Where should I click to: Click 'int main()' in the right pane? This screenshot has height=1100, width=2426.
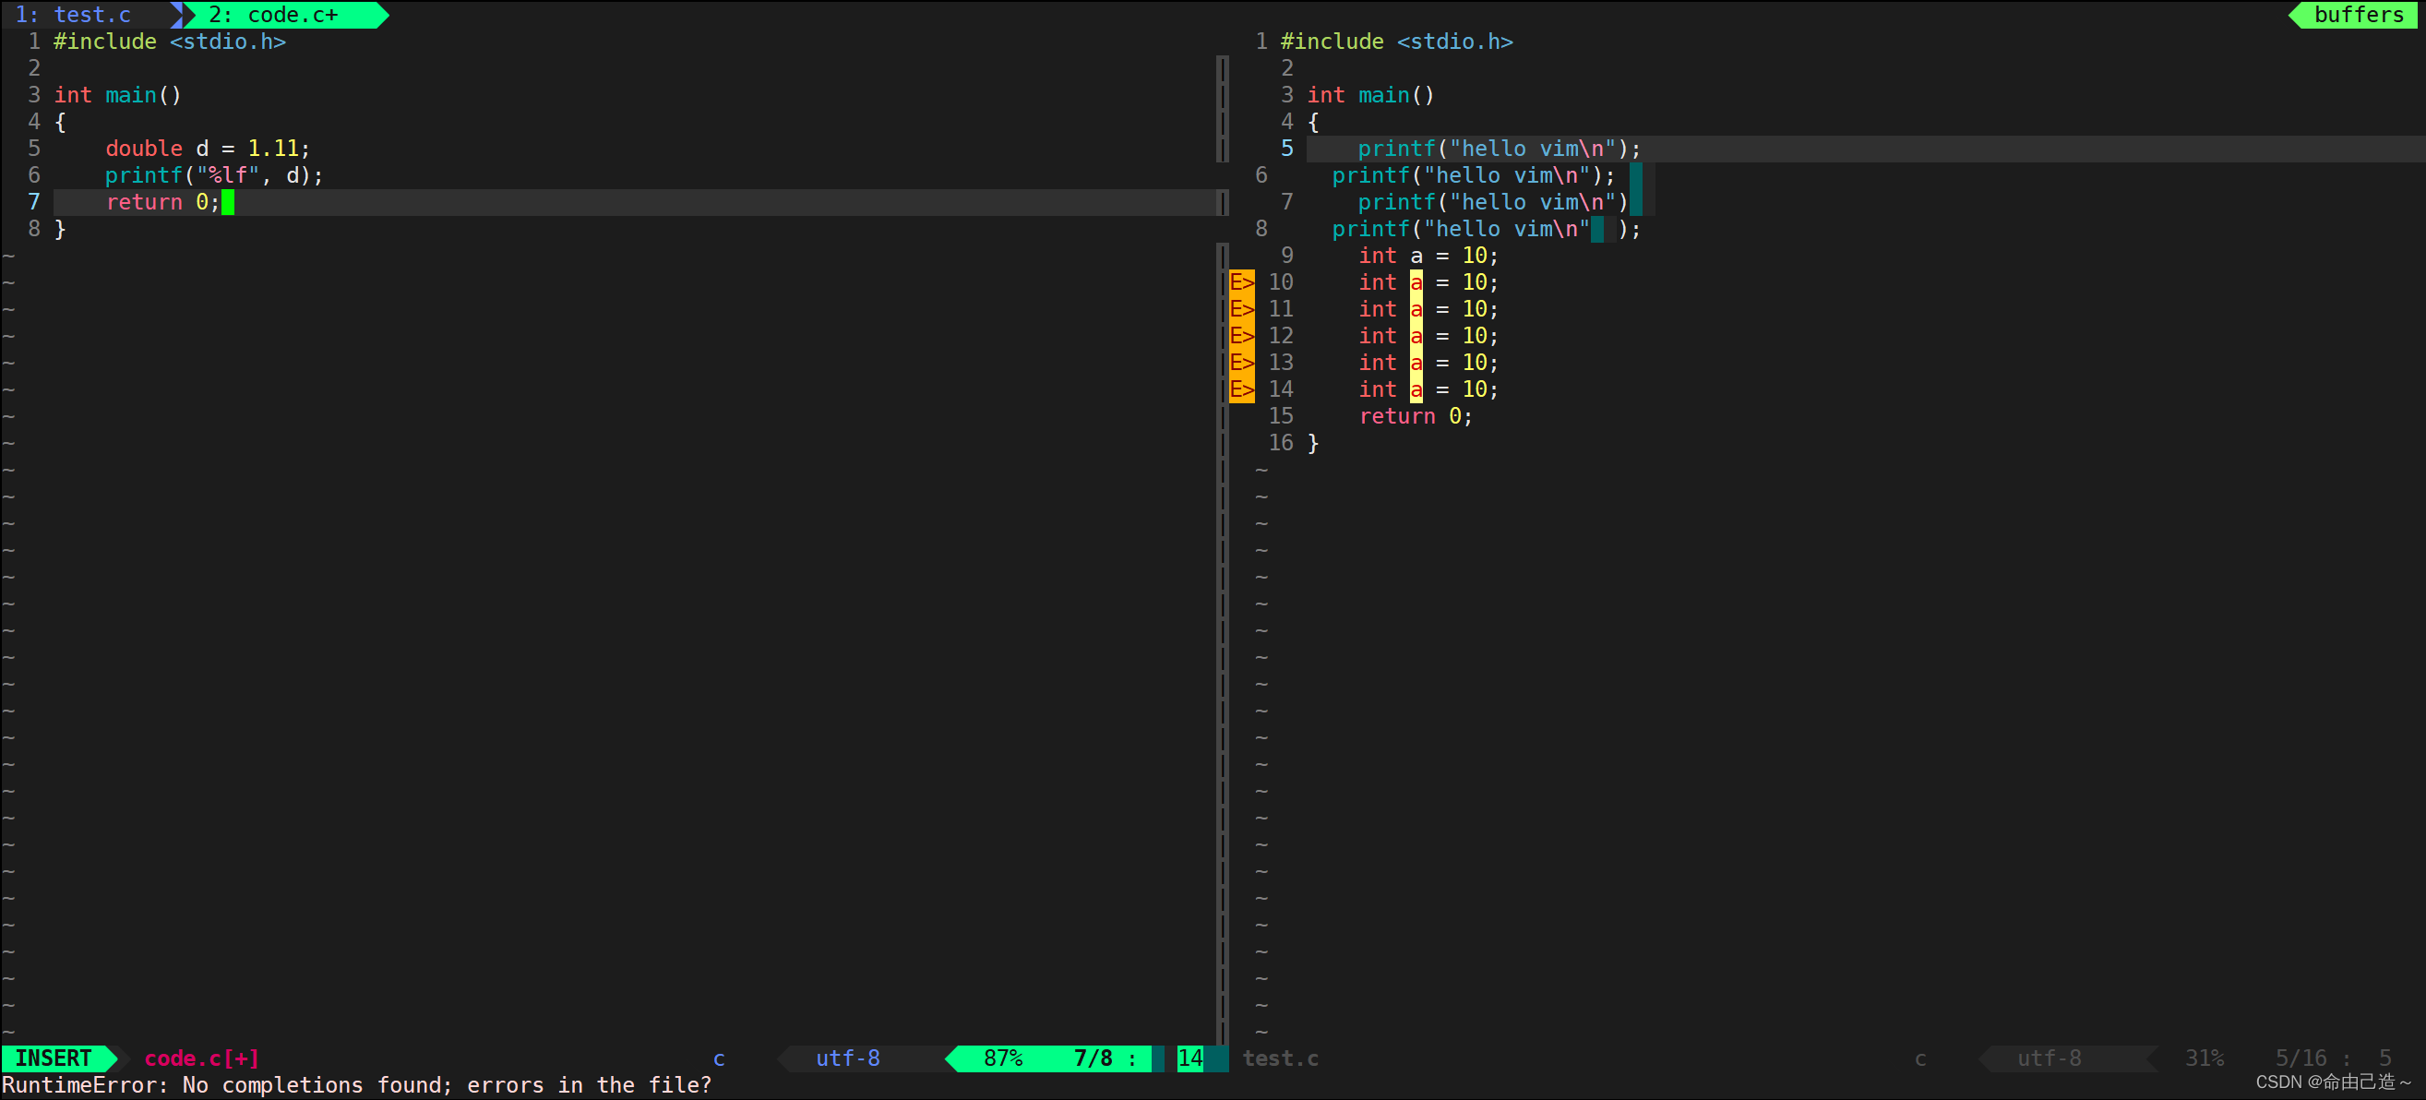1370,95
